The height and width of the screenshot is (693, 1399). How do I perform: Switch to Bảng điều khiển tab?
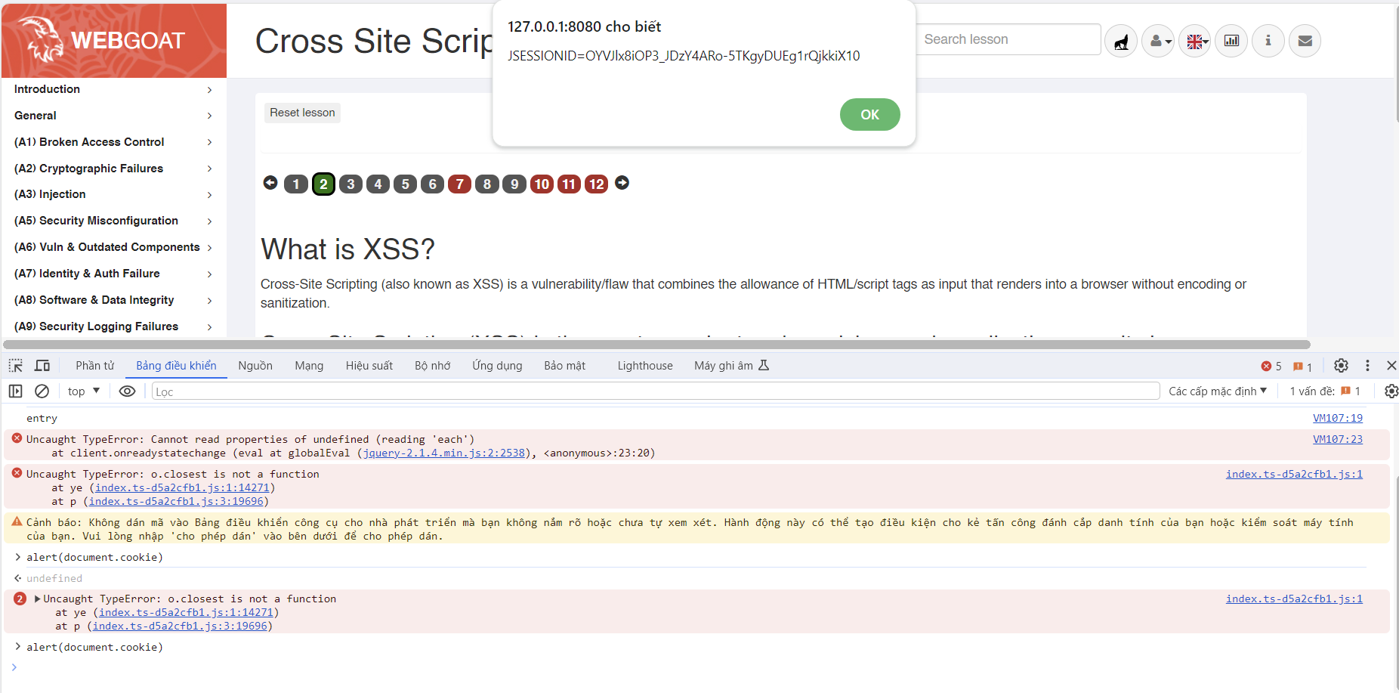click(x=176, y=366)
